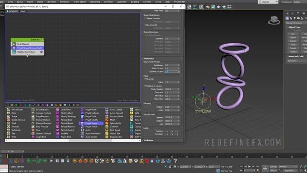Select the Wobble operator icon

point(58,134)
